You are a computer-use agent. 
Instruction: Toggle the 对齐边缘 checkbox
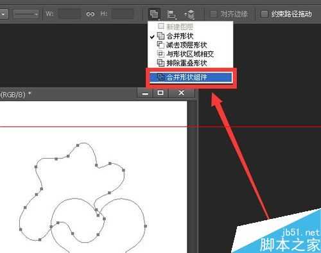[x=213, y=14]
